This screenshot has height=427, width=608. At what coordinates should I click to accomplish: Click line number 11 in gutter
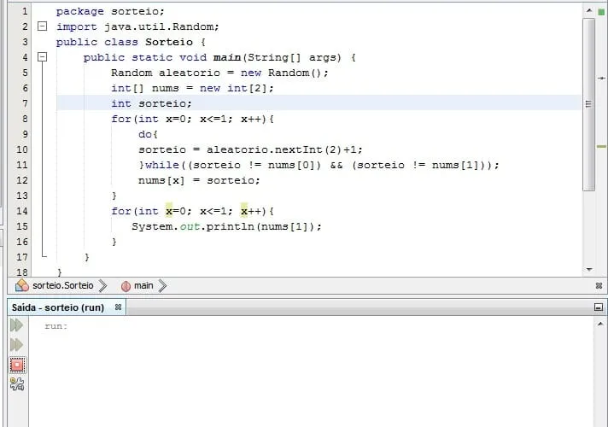22,165
